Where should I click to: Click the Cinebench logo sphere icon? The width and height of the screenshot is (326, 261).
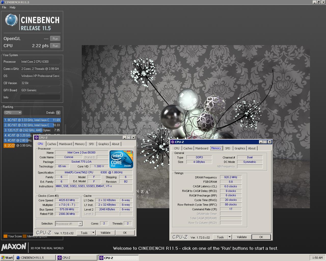click(11, 20)
